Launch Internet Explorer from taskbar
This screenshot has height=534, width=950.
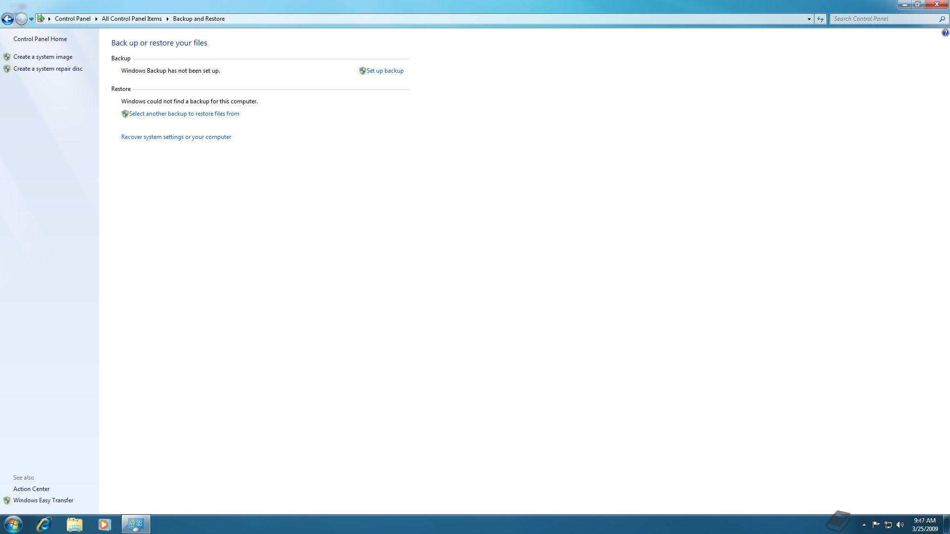click(x=44, y=524)
